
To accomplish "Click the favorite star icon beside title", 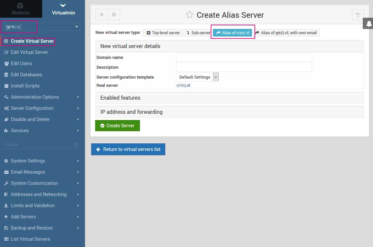I will click(x=189, y=15).
